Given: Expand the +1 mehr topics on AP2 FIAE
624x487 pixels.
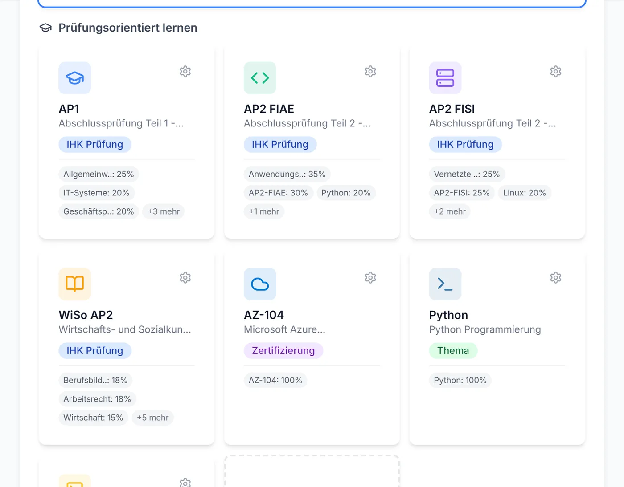Looking at the screenshot, I should click(x=264, y=211).
